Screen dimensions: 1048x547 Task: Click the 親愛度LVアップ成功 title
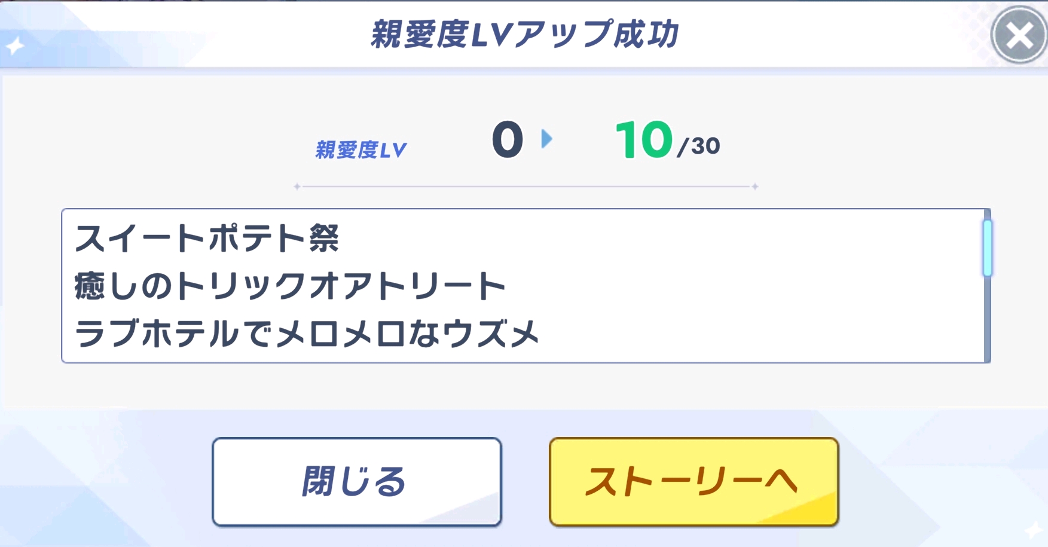coord(524,34)
